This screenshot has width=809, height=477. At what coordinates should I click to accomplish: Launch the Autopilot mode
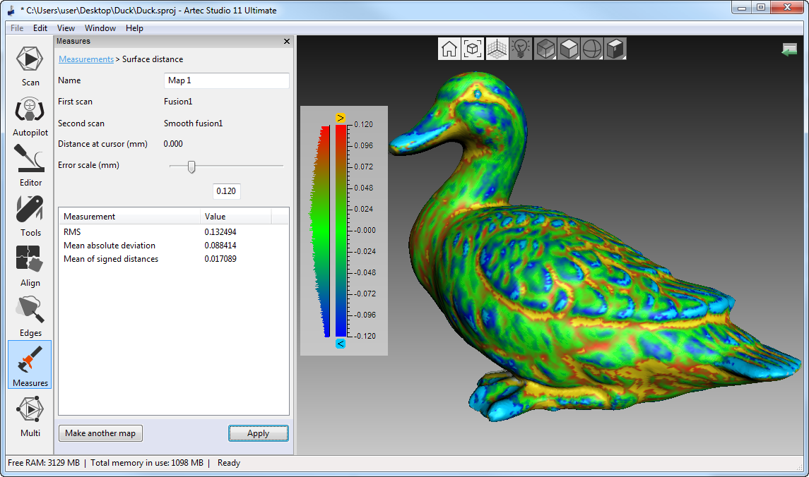(x=30, y=116)
